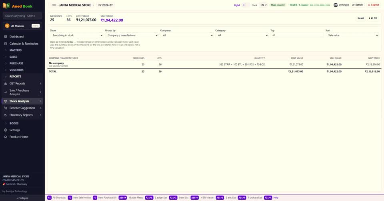This screenshot has height=201, width=384.
Task: Toggle the Light/Dark theme switch
Action: (x=246, y=5)
